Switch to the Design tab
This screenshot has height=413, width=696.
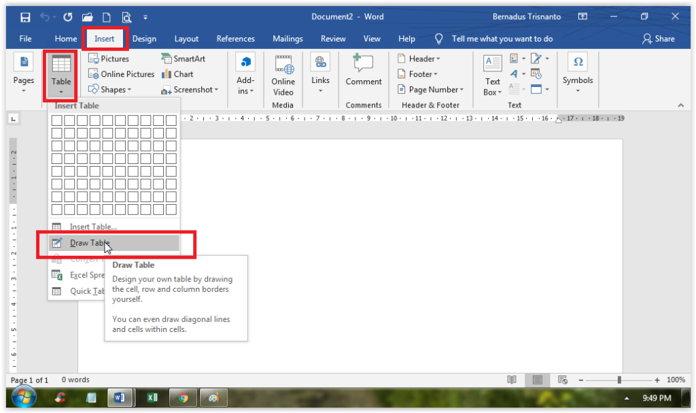click(x=144, y=39)
